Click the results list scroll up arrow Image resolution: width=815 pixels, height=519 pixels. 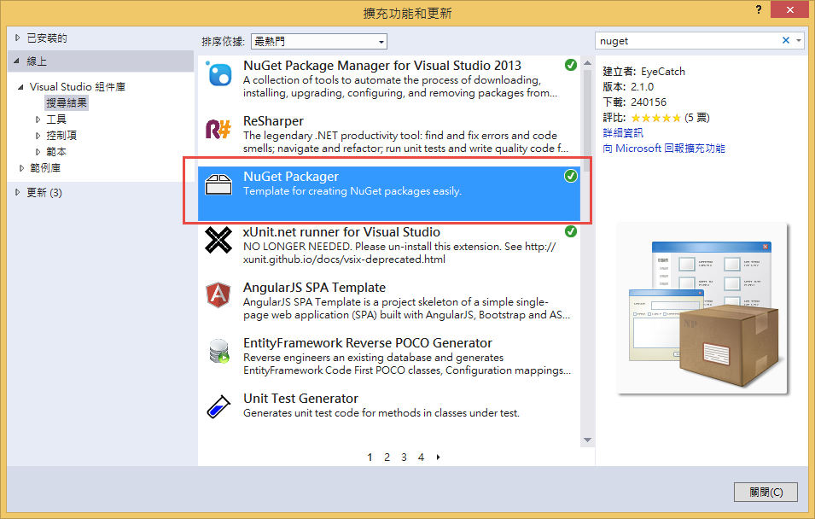[587, 63]
